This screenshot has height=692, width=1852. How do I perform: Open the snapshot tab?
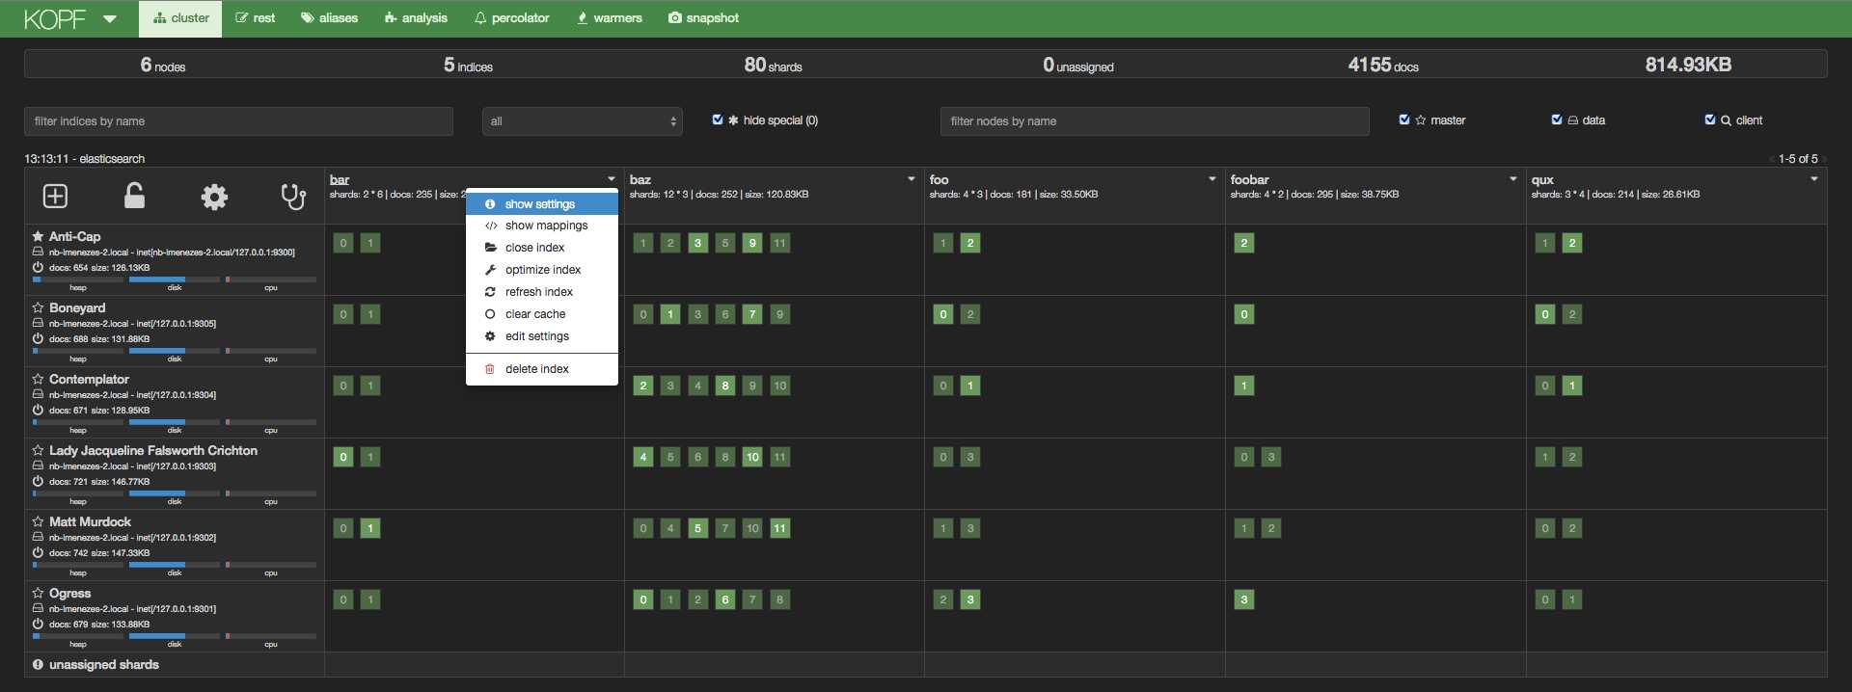coord(704,18)
